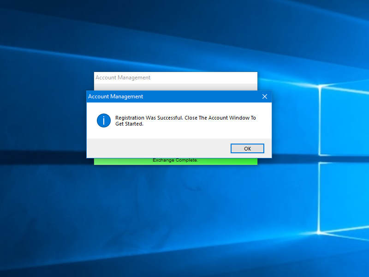This screenshot has width=369, height=277.
Task: Close the Account Management message dialog
Action: pyautogui.click(x=265, y=96)
